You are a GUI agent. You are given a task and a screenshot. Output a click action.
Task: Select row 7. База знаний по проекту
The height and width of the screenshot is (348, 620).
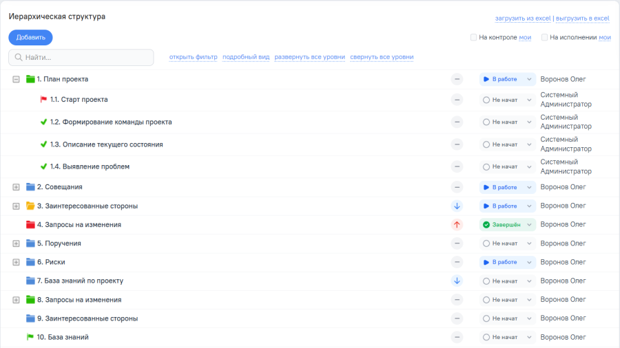coord(310,281)
